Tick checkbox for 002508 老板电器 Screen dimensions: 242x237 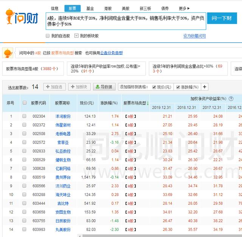pos(24,134)
